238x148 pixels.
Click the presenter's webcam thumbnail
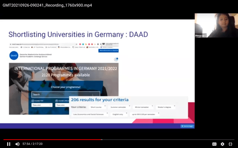point(216,26)
